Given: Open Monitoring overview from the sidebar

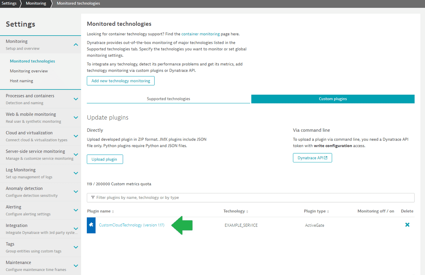Looking at the screenshot, I should click(x=29, y=71).
